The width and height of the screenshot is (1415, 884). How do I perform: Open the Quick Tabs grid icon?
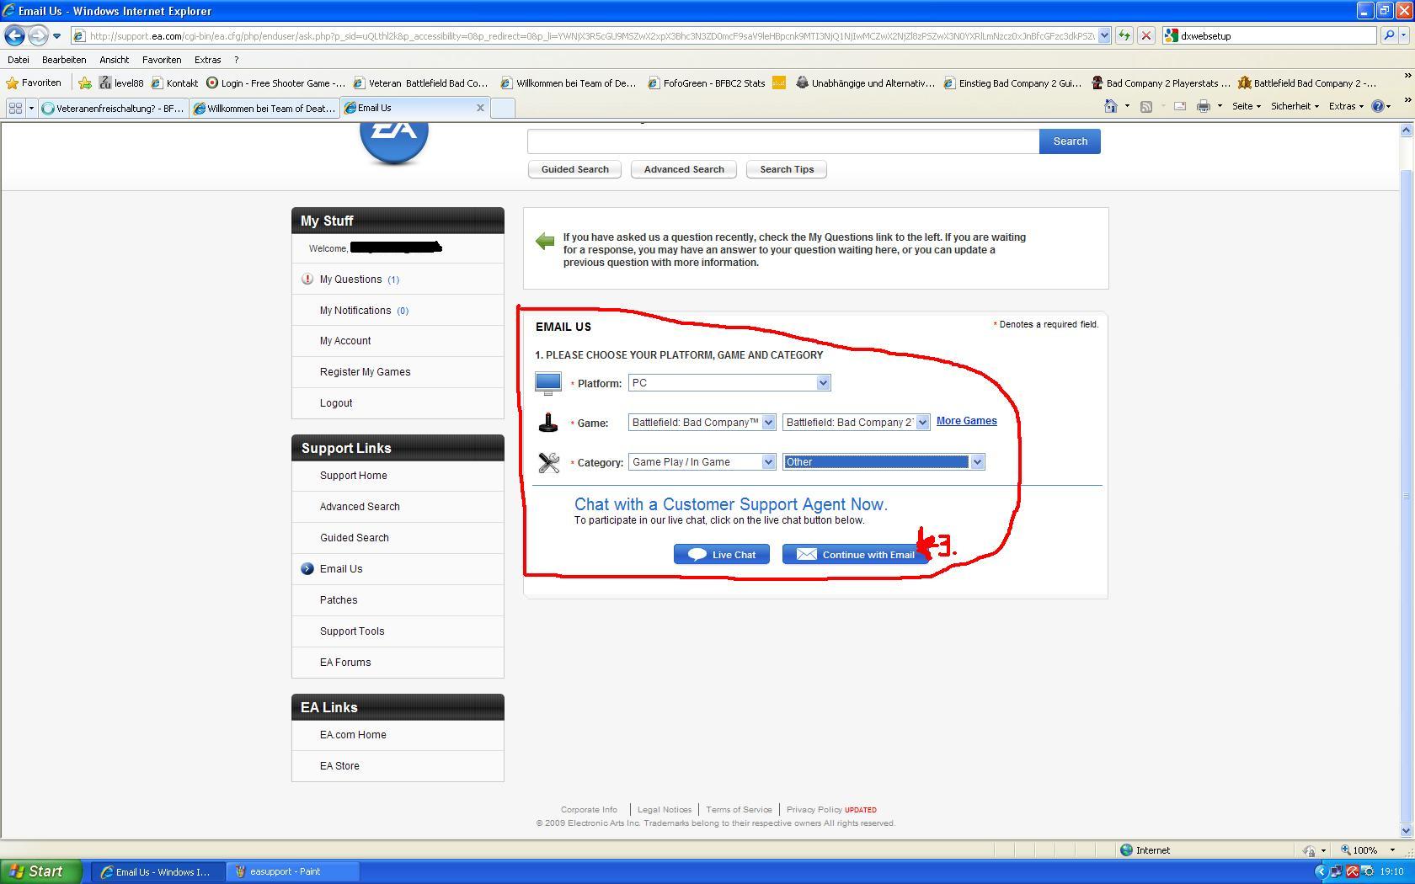15,108
